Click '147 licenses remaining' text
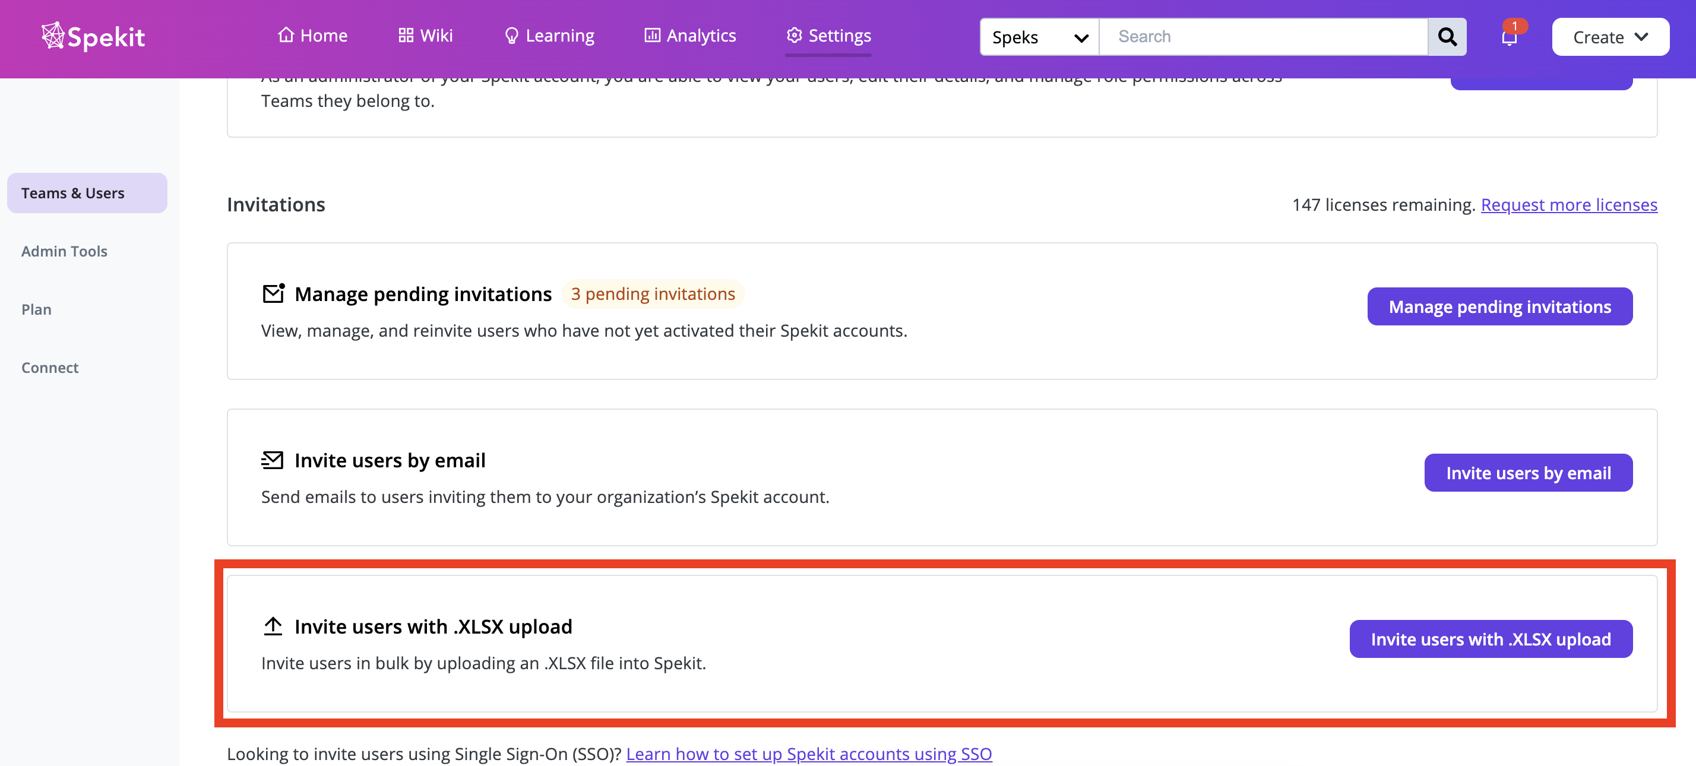This screenshot has width=1696, height=766. point(1383,205)
